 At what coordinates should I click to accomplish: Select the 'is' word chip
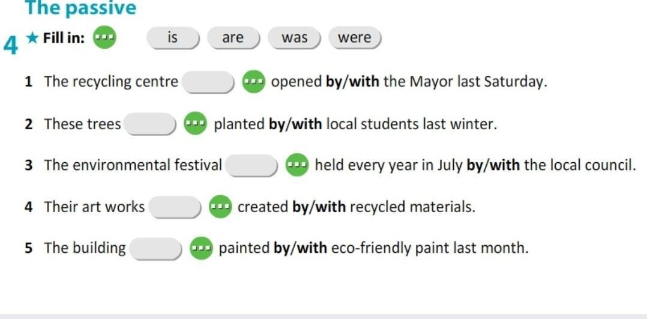173,38
